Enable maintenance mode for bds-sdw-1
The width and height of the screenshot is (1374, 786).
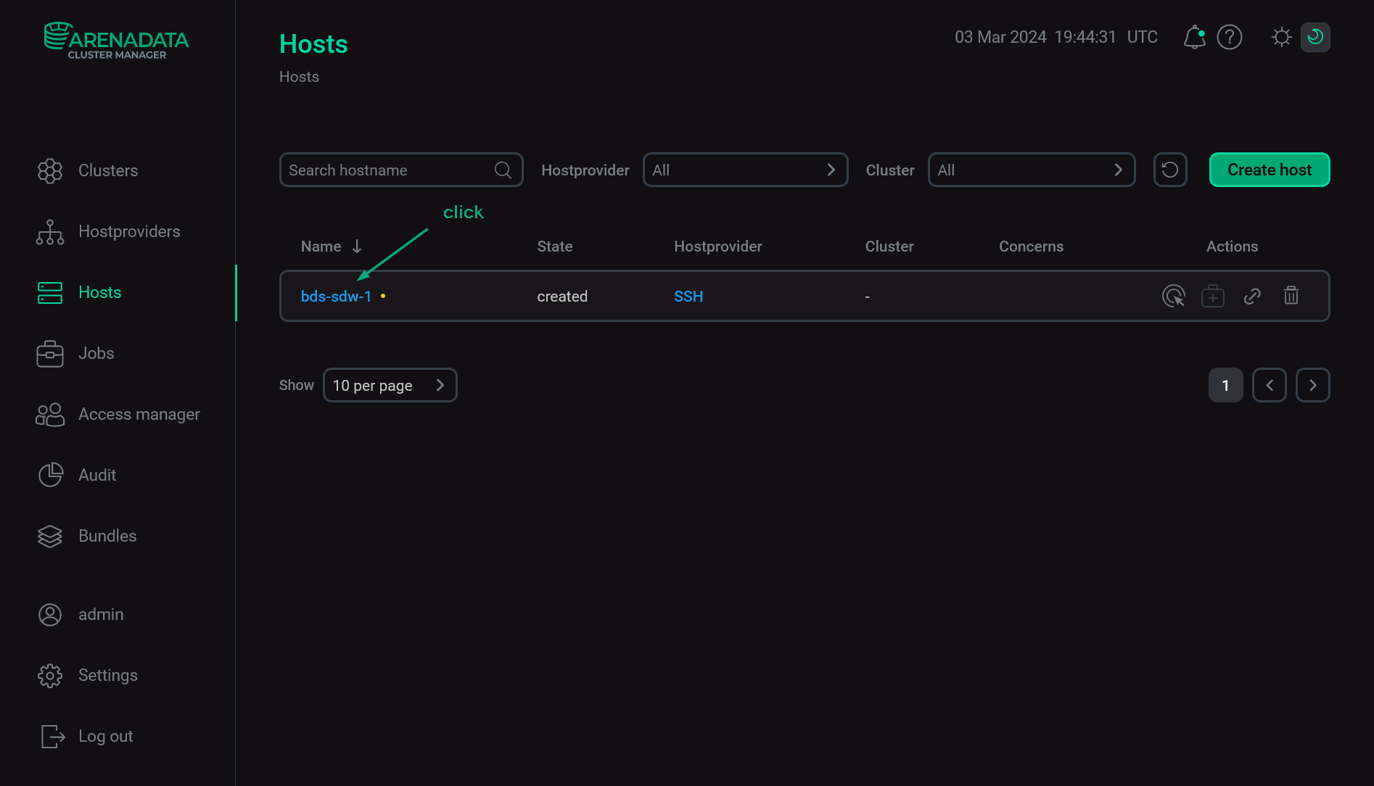point(1213,296)
